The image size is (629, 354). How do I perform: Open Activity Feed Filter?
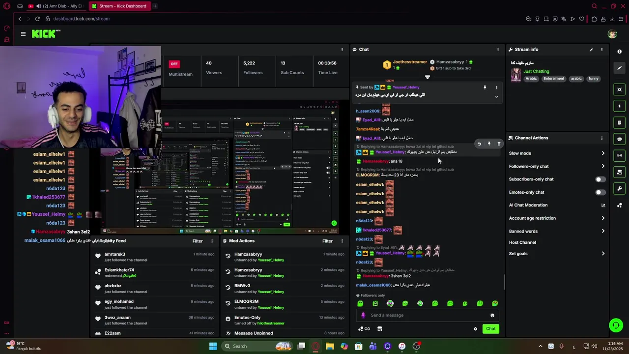[198, 241]
